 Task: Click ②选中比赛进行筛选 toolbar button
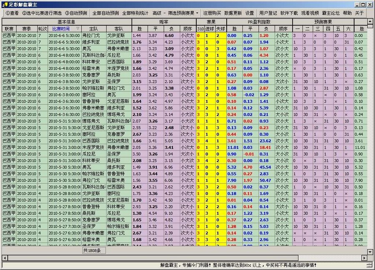tap(42, 13)
